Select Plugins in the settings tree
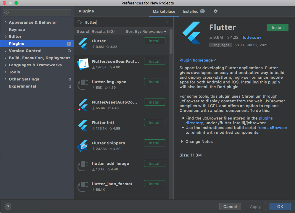 click(x=37, y=44)
